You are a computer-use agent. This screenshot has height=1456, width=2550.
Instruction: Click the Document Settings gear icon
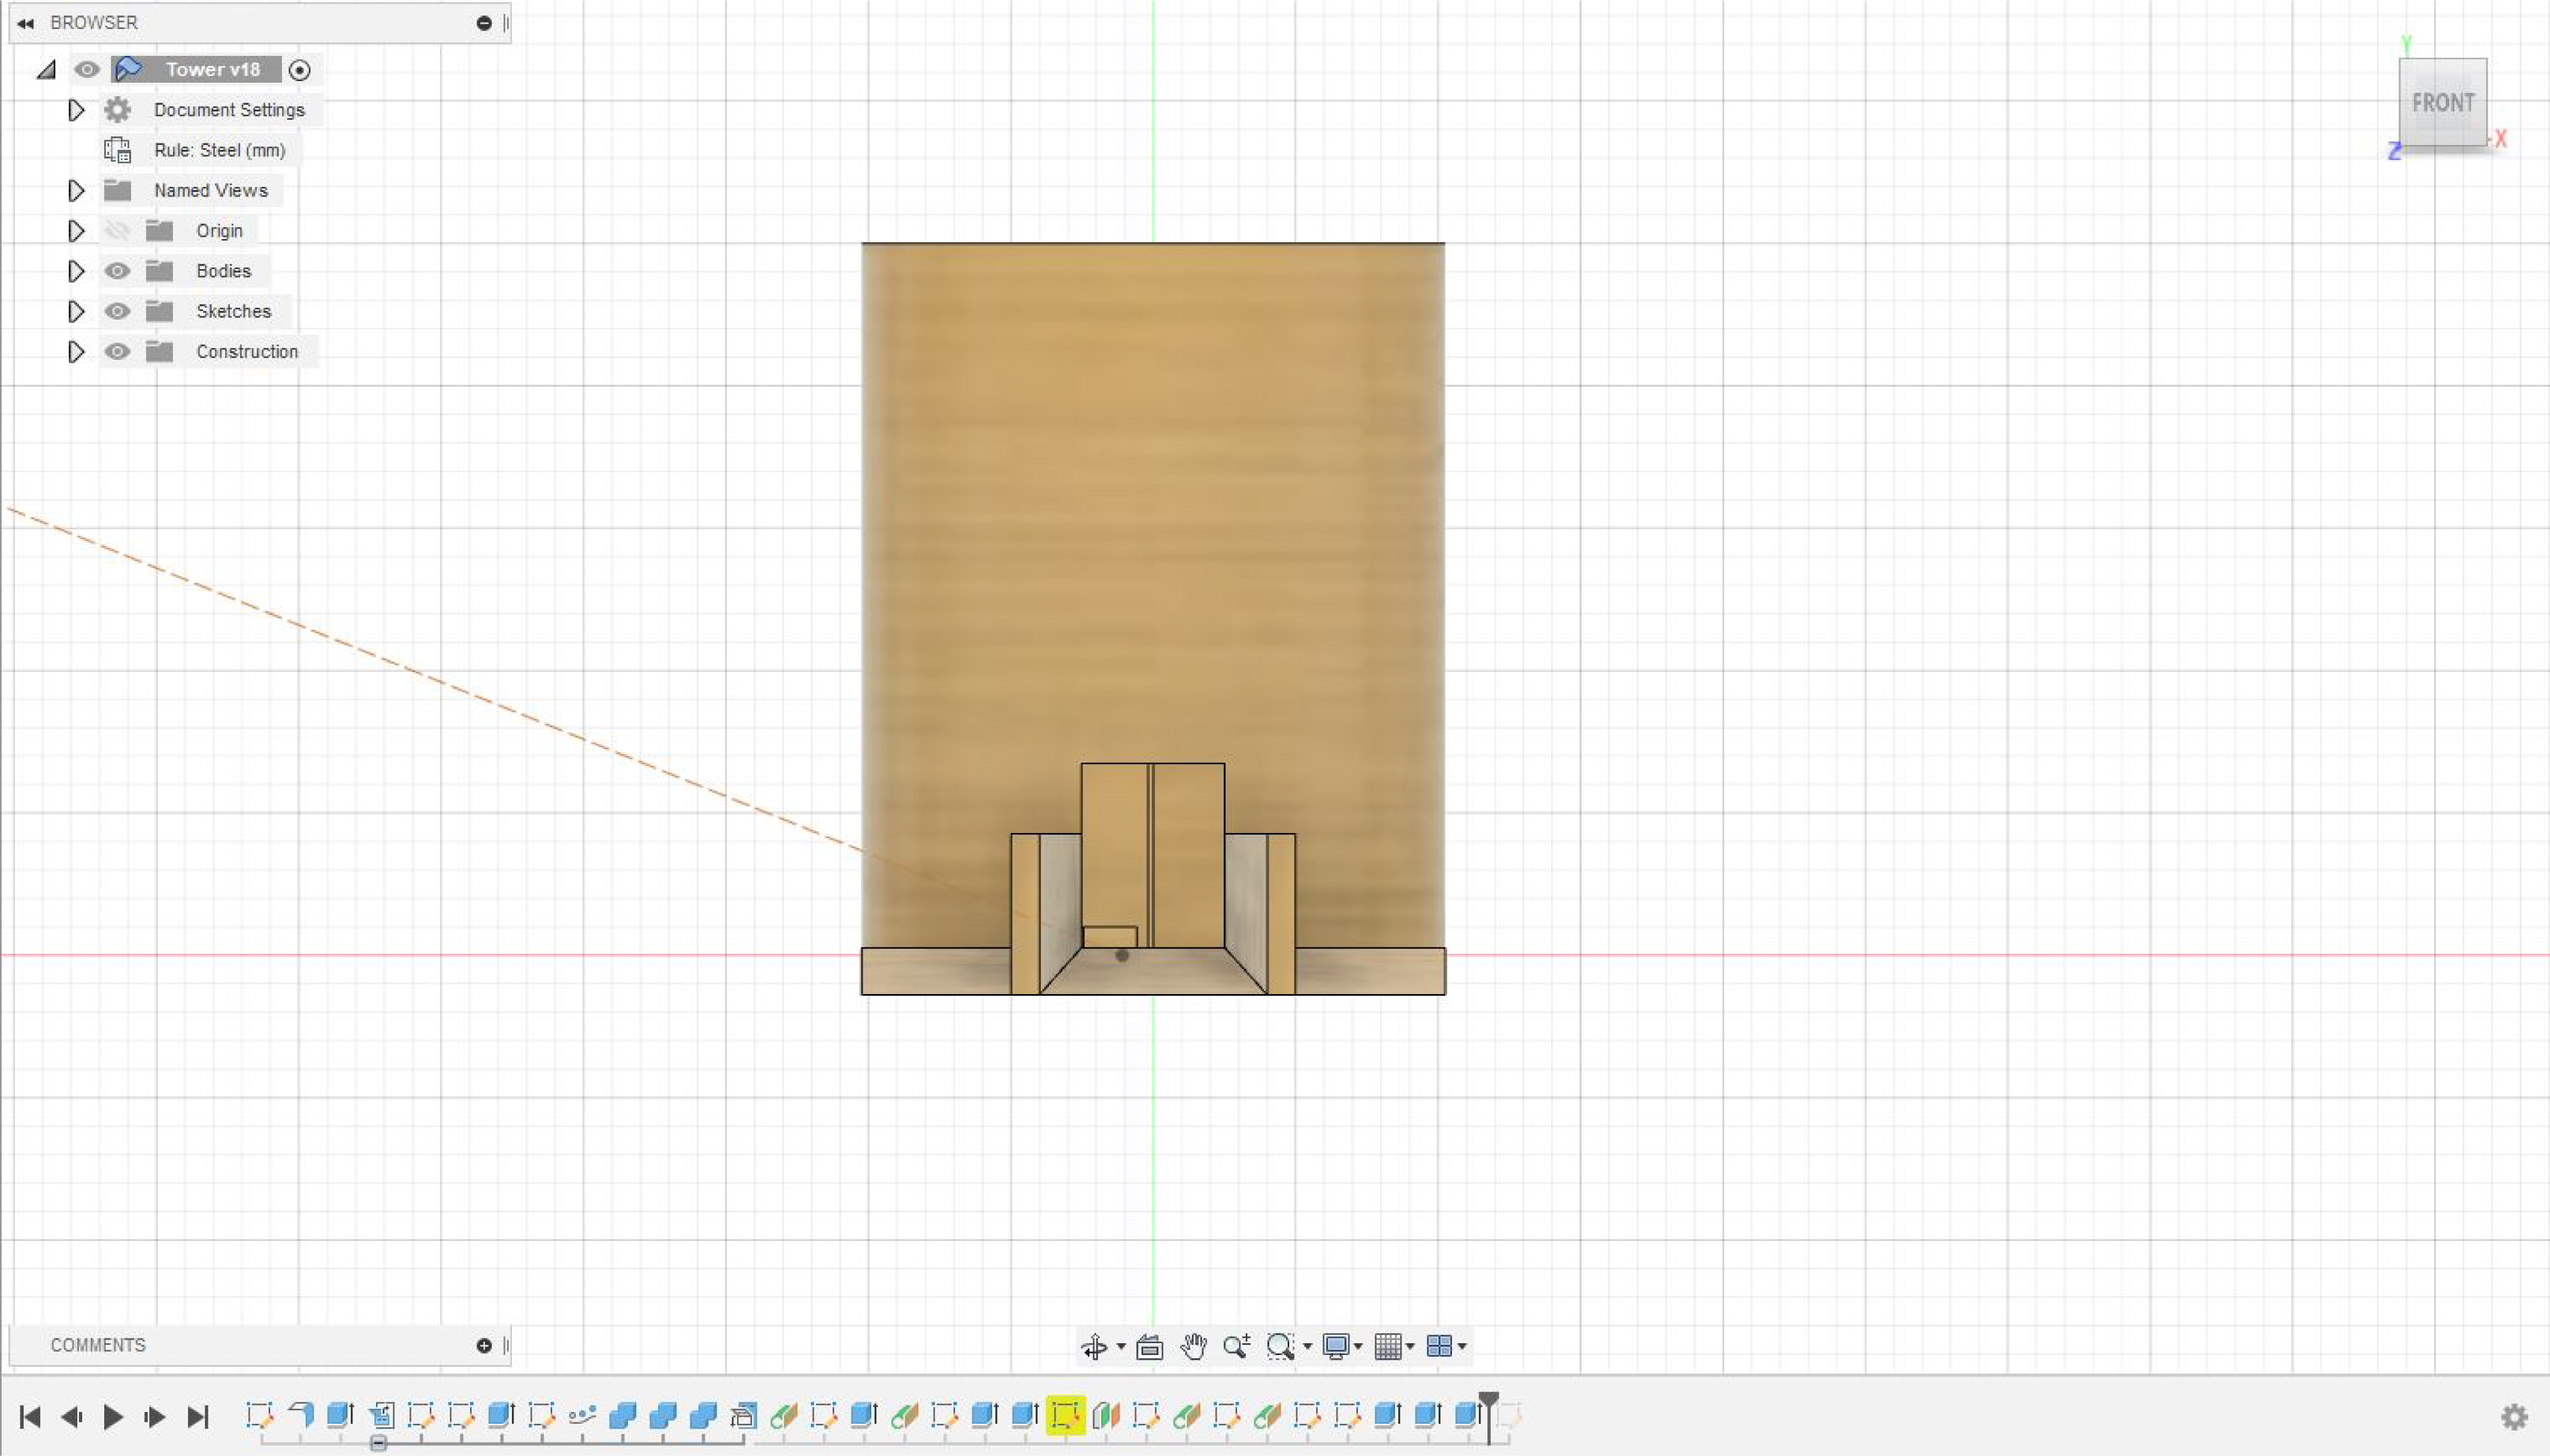pyautogui.click(x=118, y=110)
